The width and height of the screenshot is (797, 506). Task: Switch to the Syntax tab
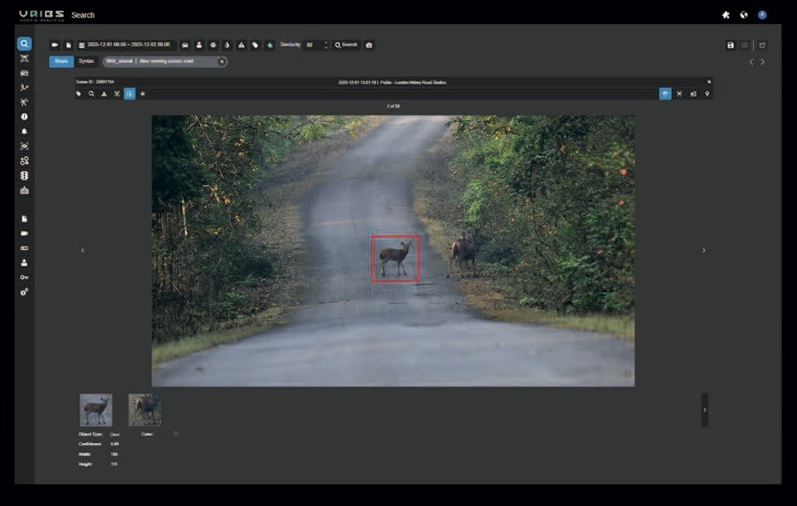(86, 61)
